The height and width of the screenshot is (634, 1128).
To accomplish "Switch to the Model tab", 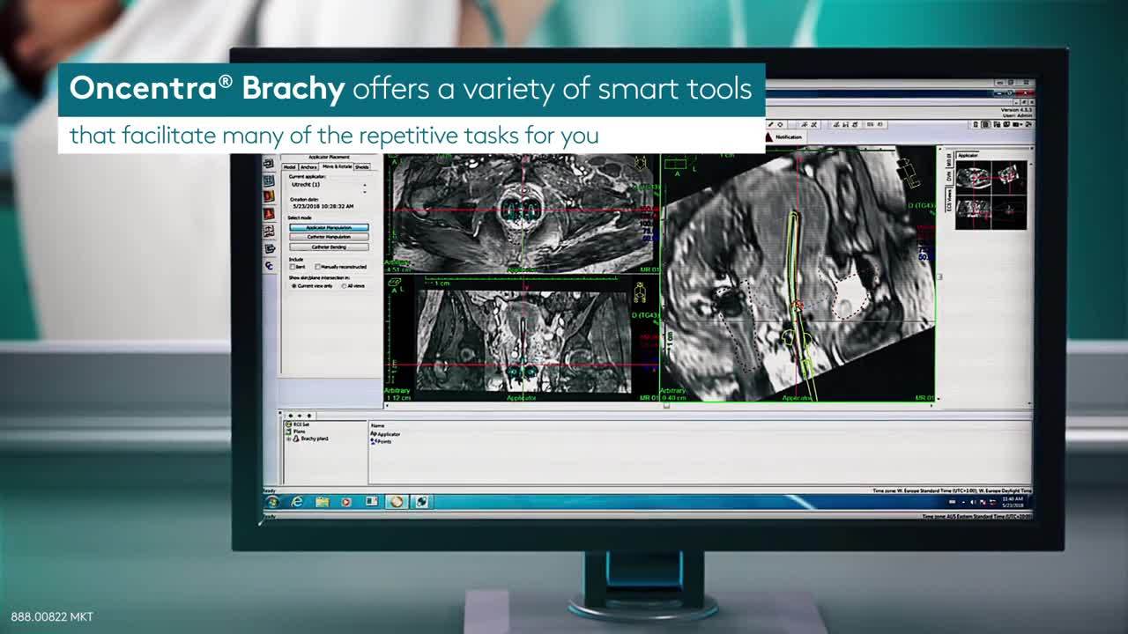I will tap(290, 167).
